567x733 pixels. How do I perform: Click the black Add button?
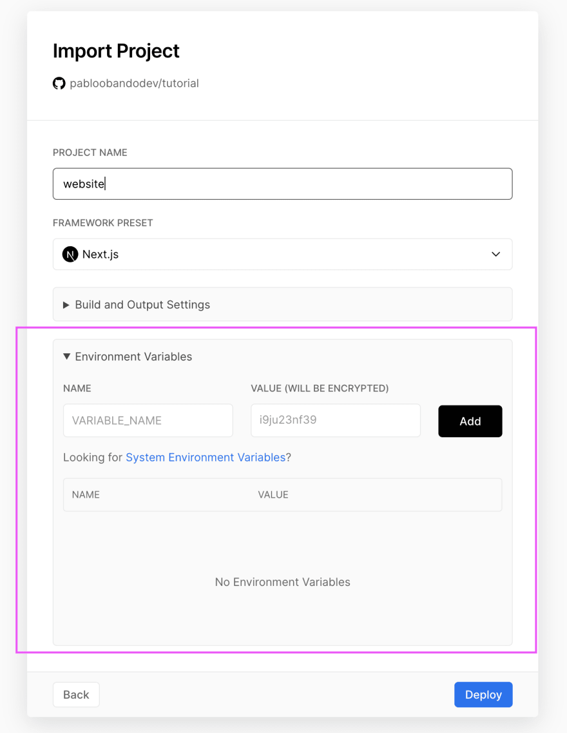470,421
